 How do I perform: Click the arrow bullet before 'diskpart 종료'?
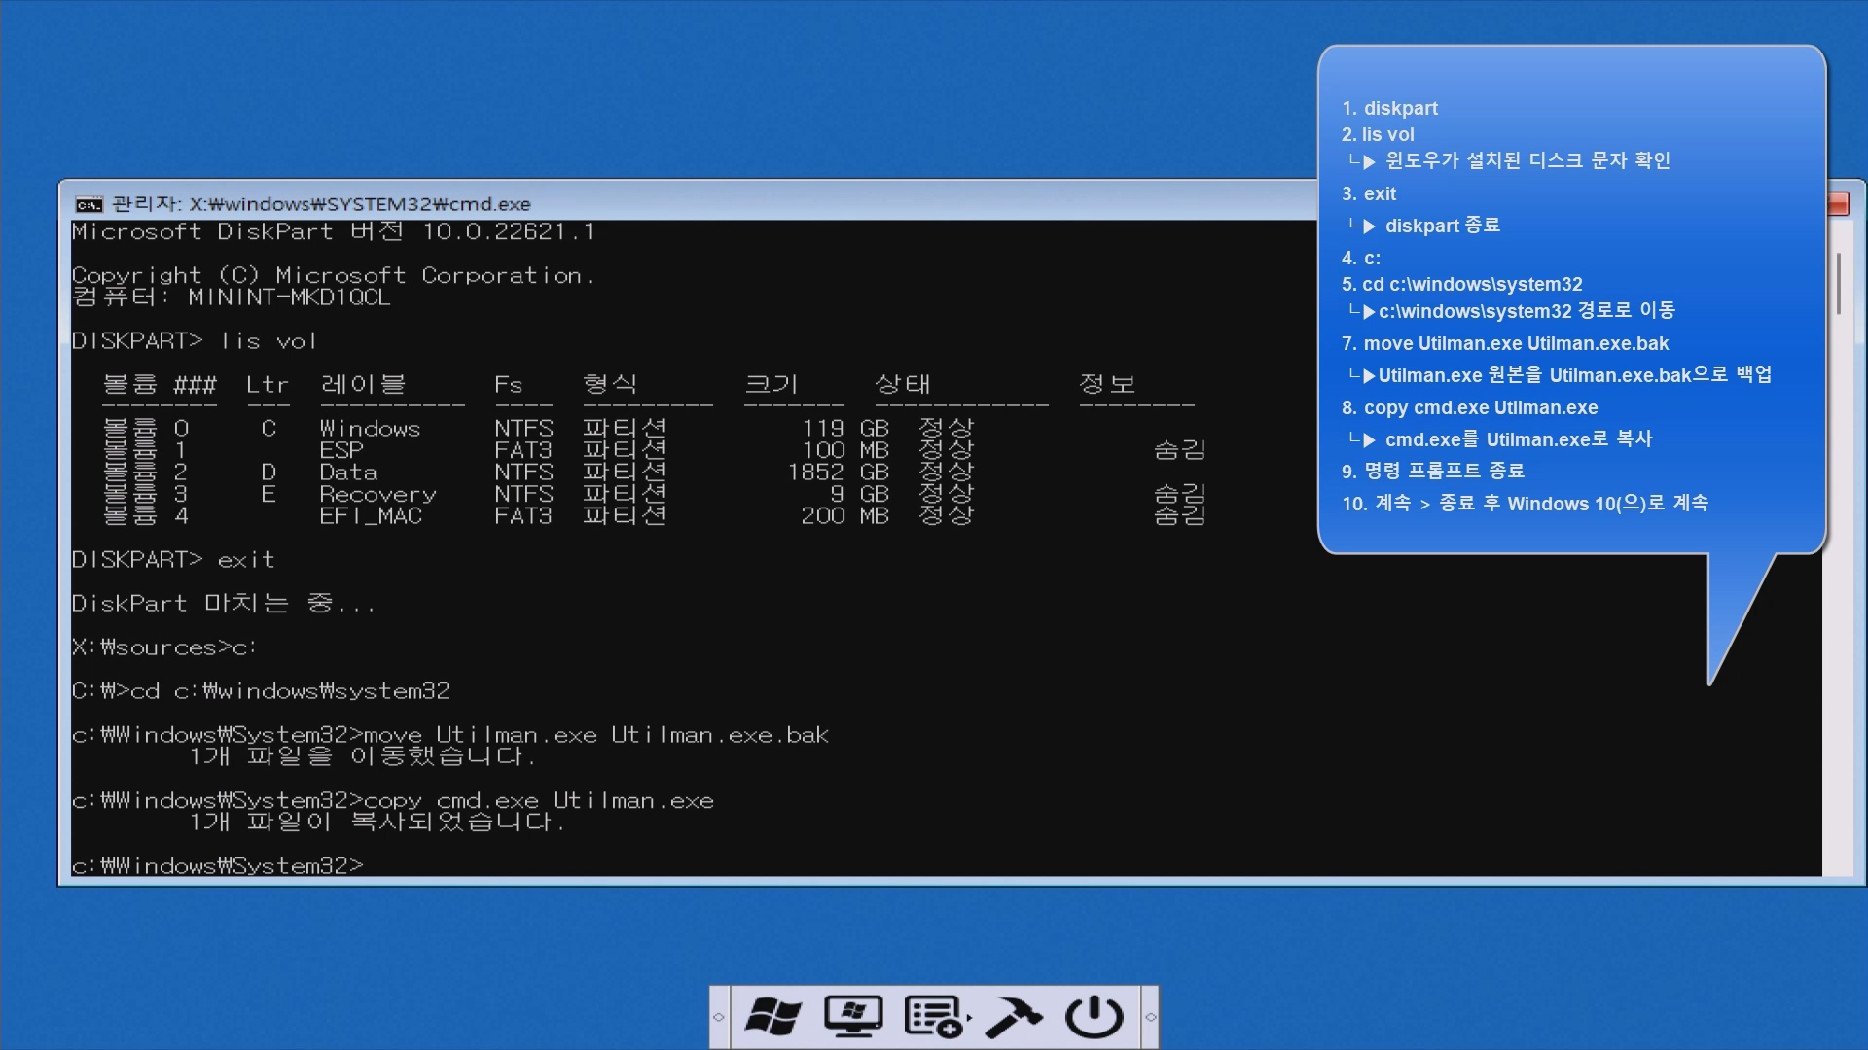tap(1369, 227)
